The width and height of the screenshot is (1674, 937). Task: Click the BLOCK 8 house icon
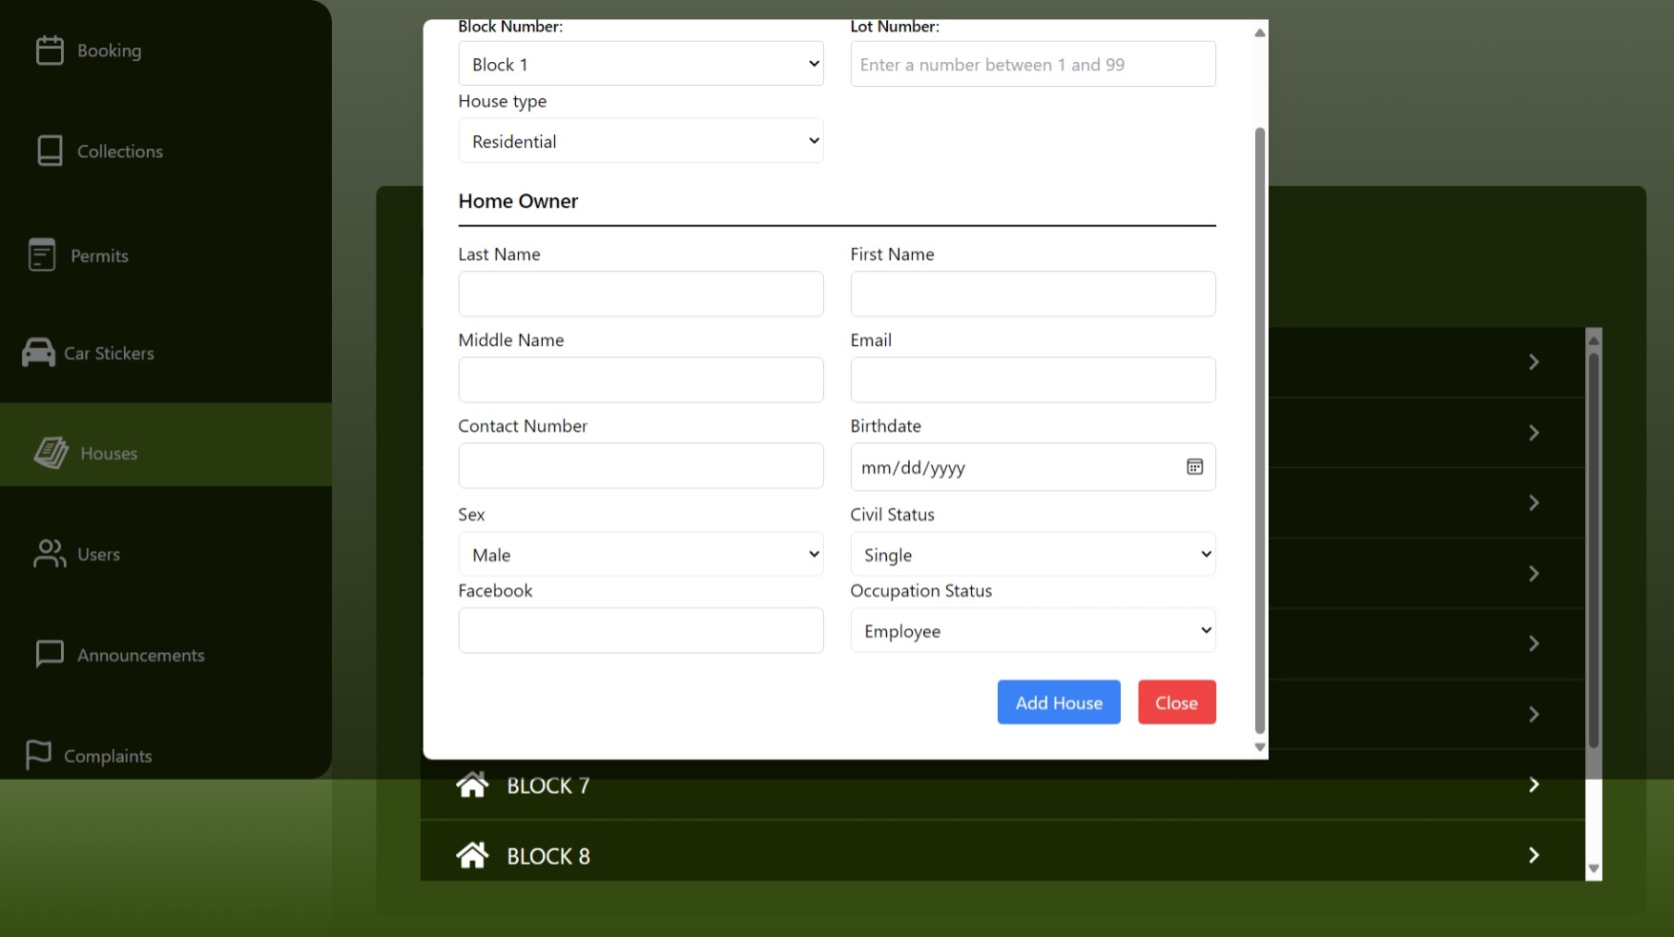(x=472, y=855)
